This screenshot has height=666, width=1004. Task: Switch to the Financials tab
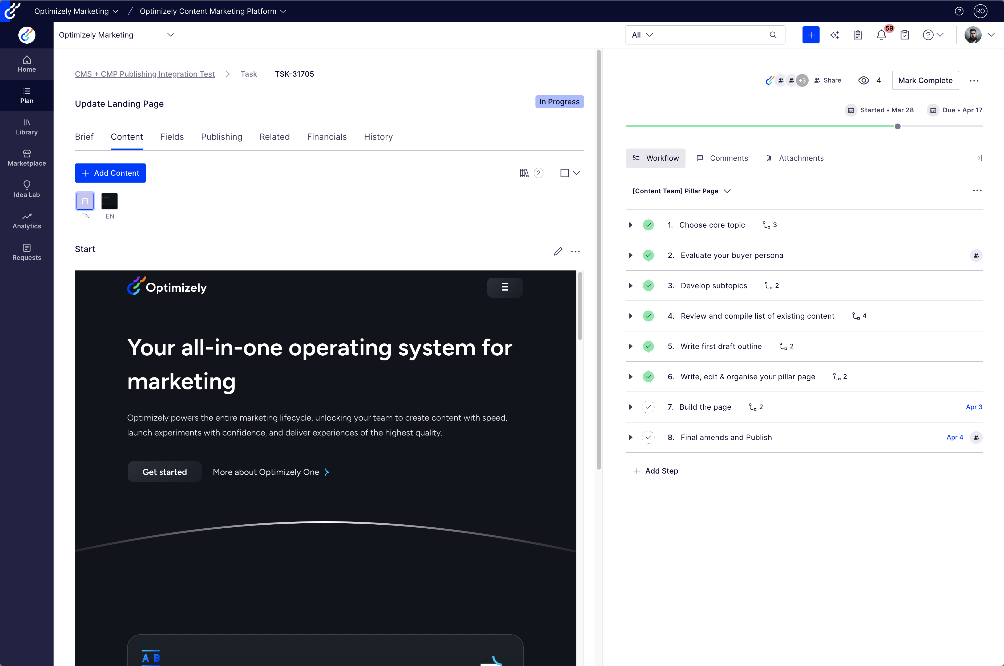click(326, 137)
